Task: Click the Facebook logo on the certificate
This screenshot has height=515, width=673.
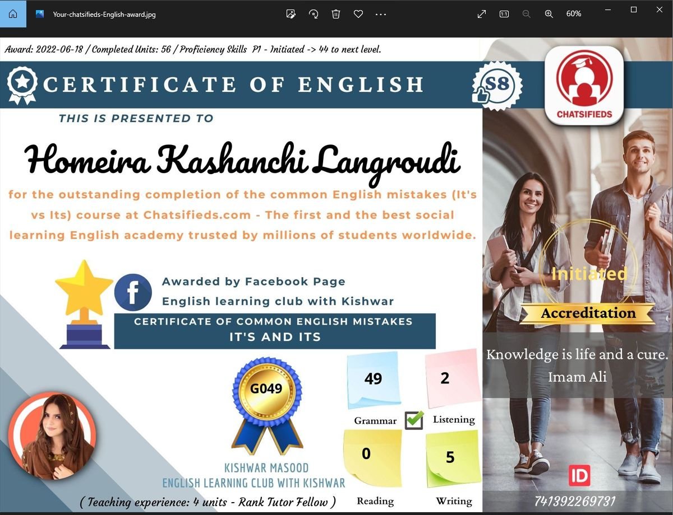Action: [x=133, y=292]
